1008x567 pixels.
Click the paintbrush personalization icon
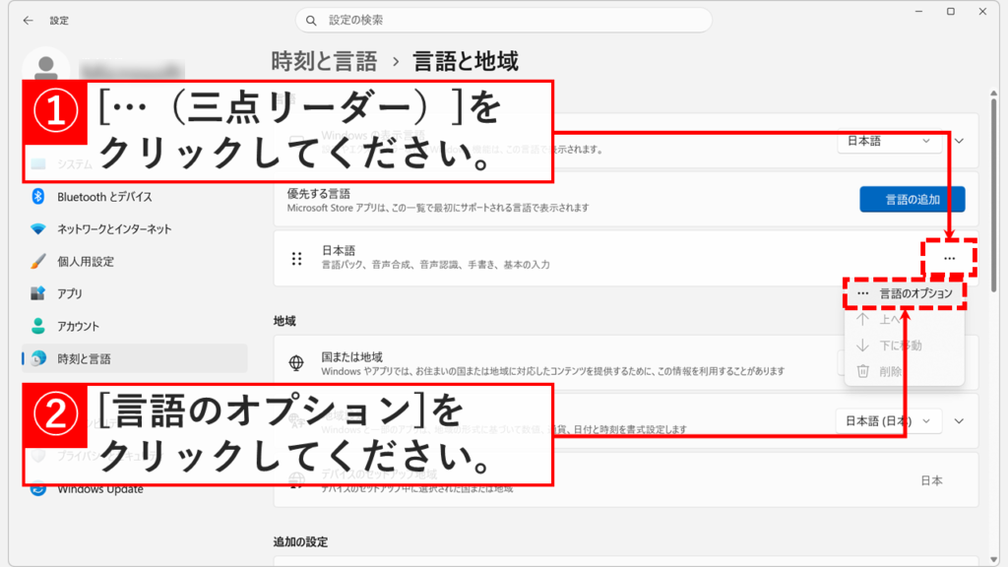pyautogui.click(x=38, y=262)
